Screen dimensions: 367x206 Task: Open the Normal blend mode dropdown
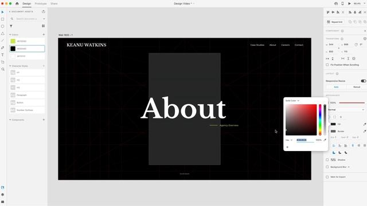click(346, 109)
